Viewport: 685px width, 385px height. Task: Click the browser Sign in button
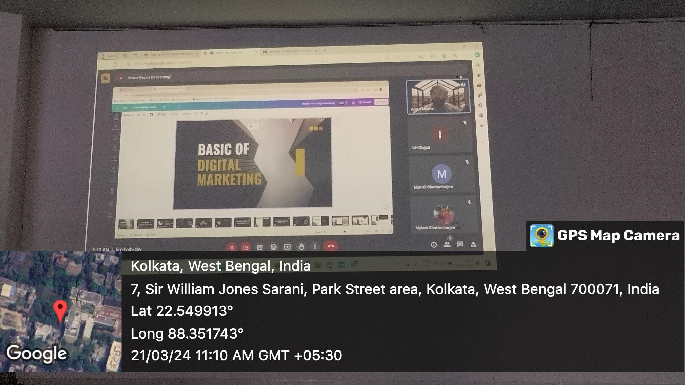pyautogui.click(x=109, y=56)
